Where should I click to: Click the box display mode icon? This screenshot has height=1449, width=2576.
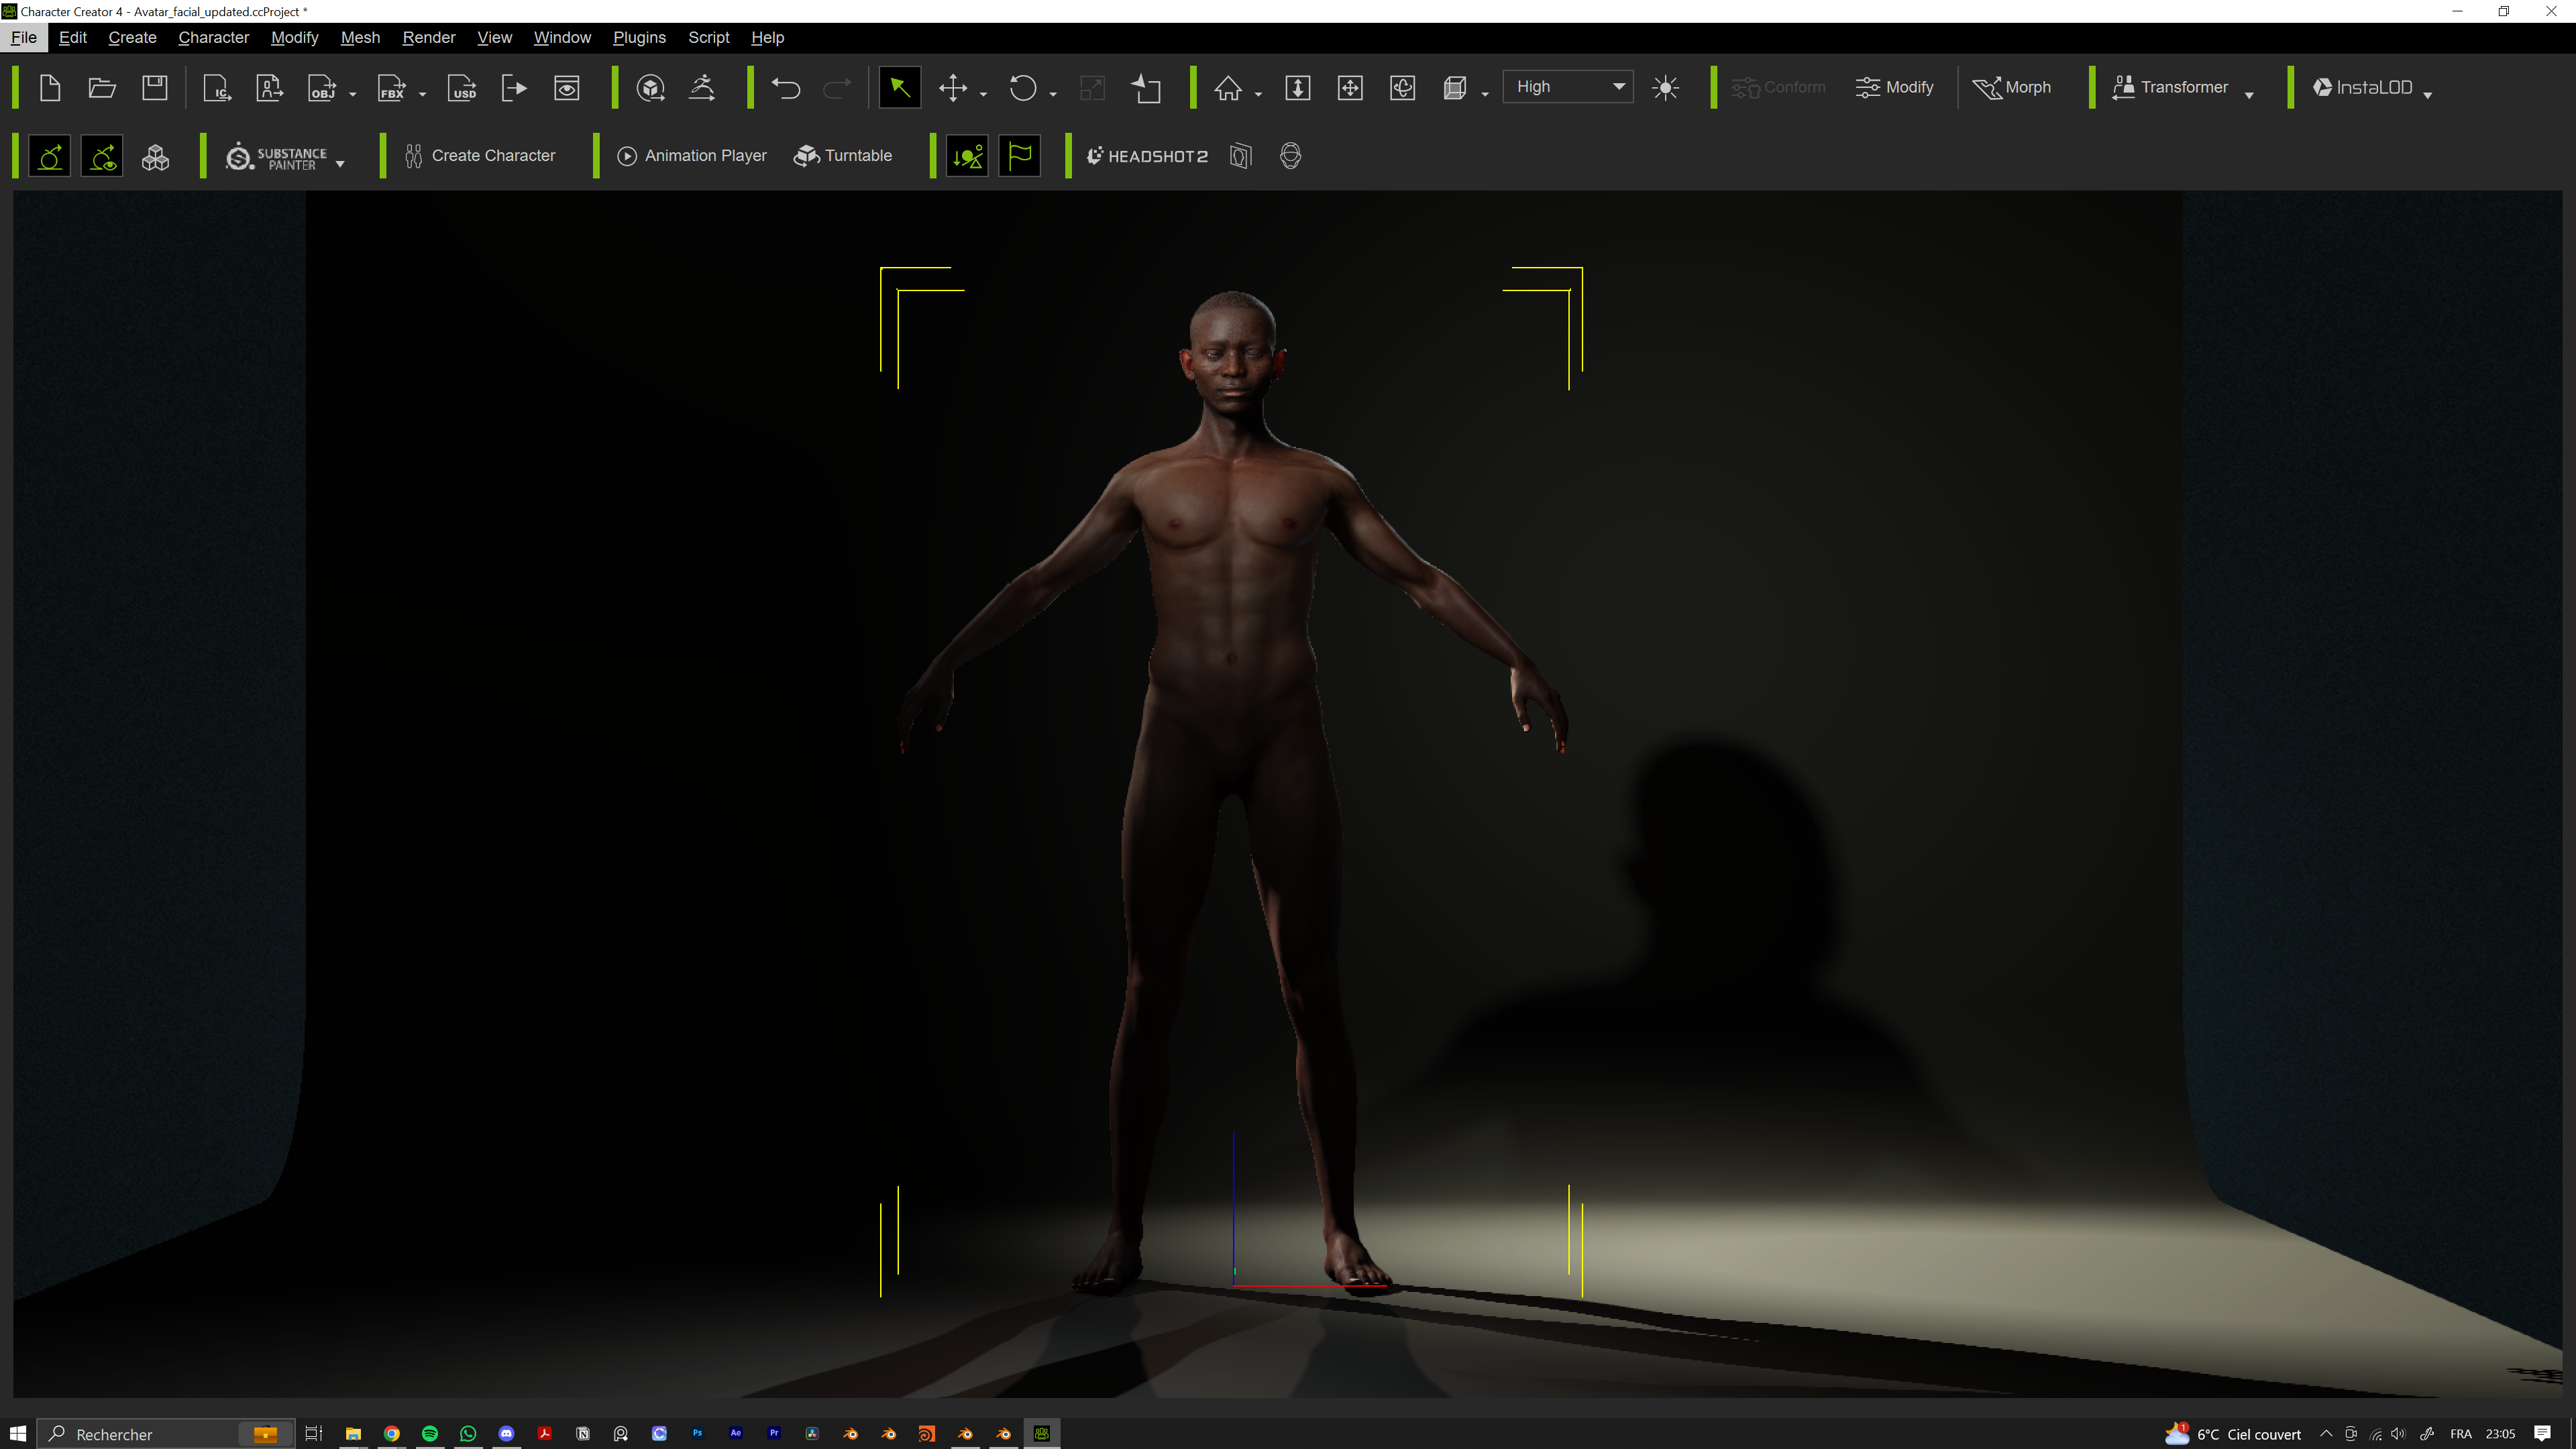click(x=1455, y=88)
